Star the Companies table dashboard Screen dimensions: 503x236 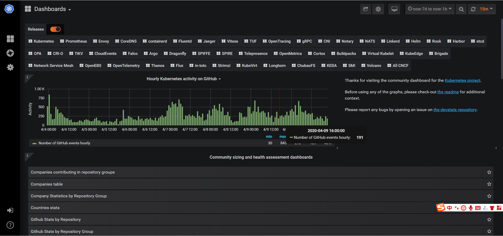[x=489, y=184]
